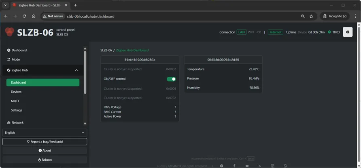Toggle the ON/OFF control switch
This screenshot has height=168, width=361.
(171, 79)
